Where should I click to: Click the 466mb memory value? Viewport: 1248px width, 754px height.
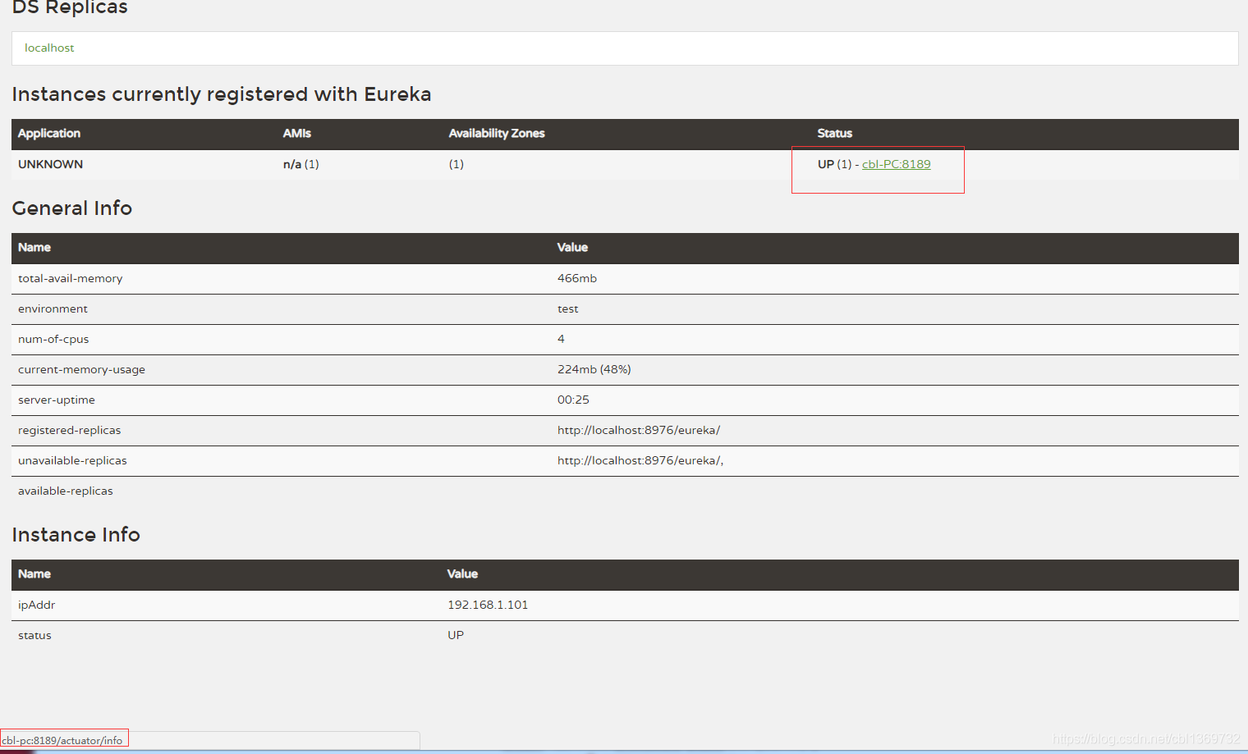click(x=576, y=279)
